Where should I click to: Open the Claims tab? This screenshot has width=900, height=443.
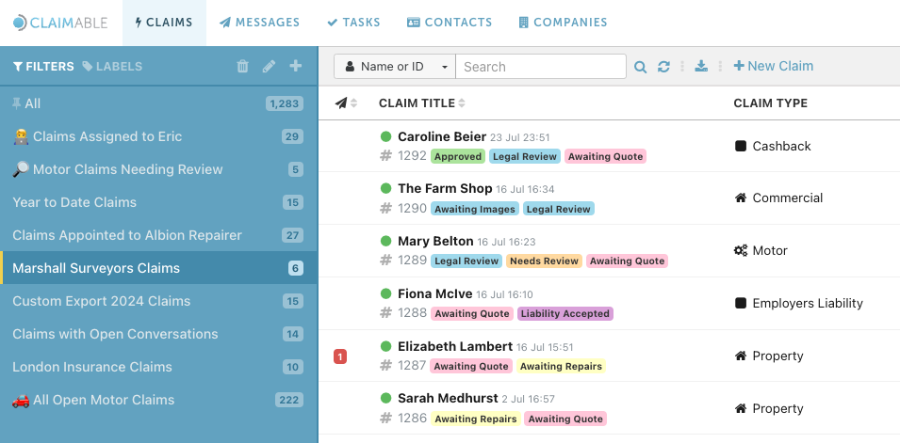click(164, 23)
